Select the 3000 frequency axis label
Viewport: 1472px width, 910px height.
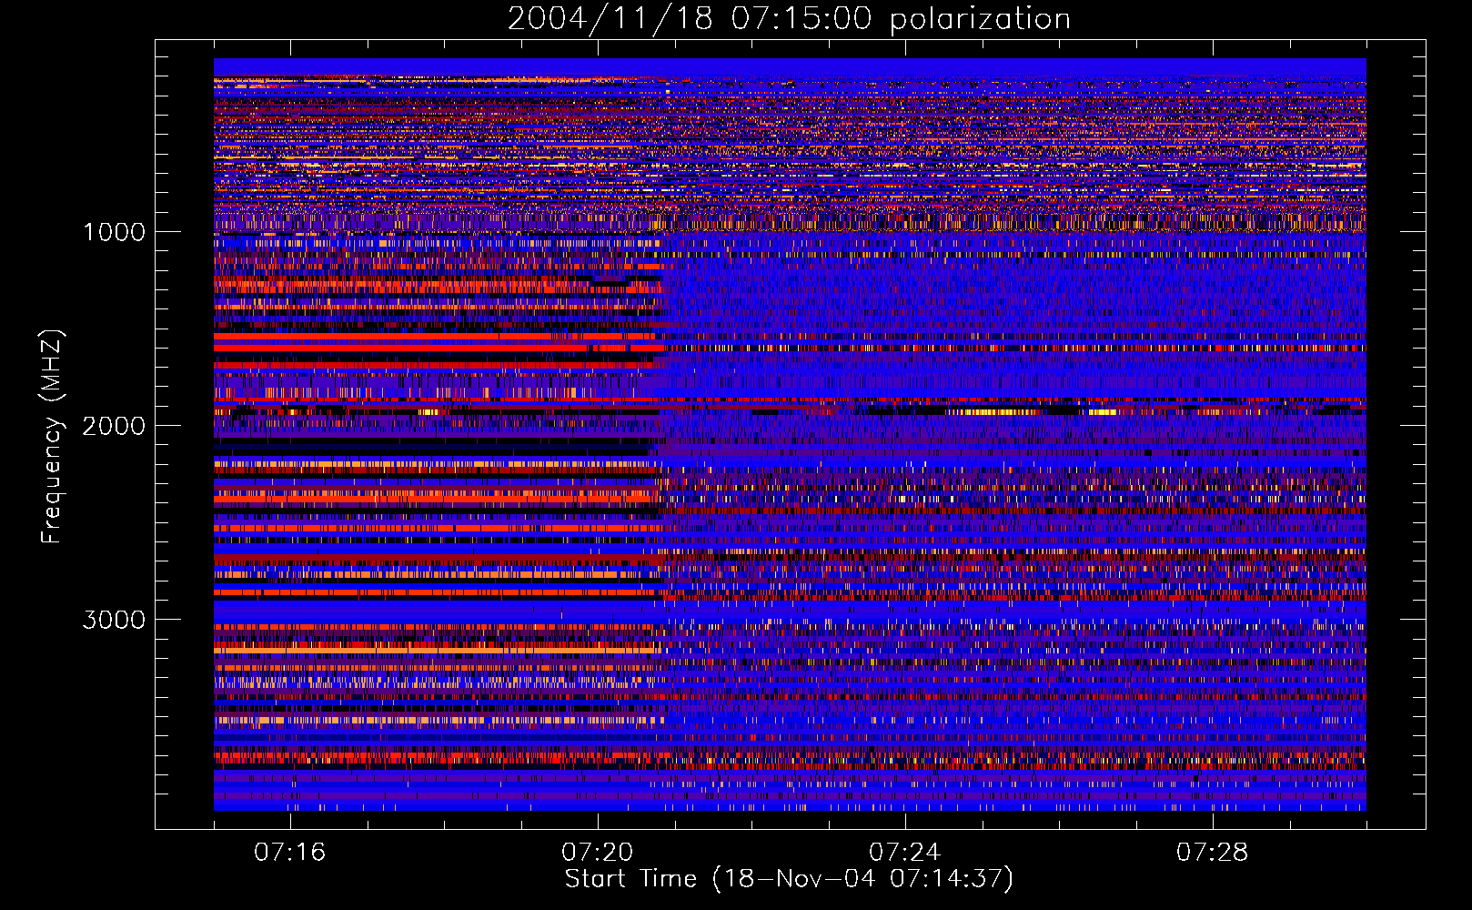[x=114, y=620]
